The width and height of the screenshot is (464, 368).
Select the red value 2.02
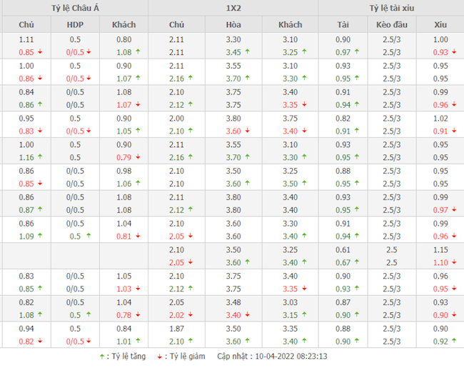coord(176,315)
